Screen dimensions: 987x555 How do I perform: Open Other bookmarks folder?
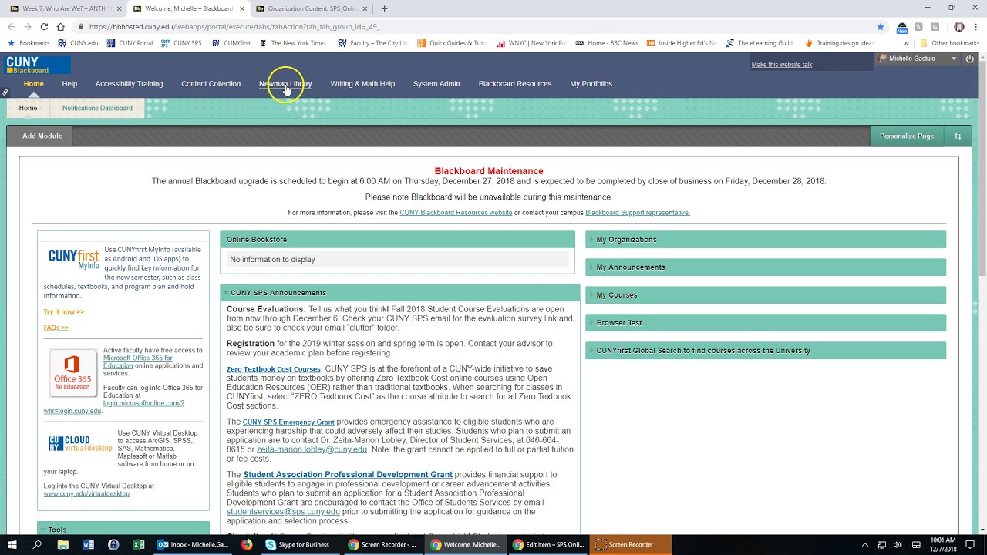(949, 43)
